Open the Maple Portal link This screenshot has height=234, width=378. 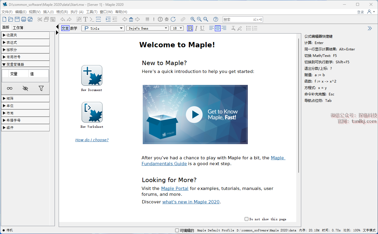coord(175,188)
